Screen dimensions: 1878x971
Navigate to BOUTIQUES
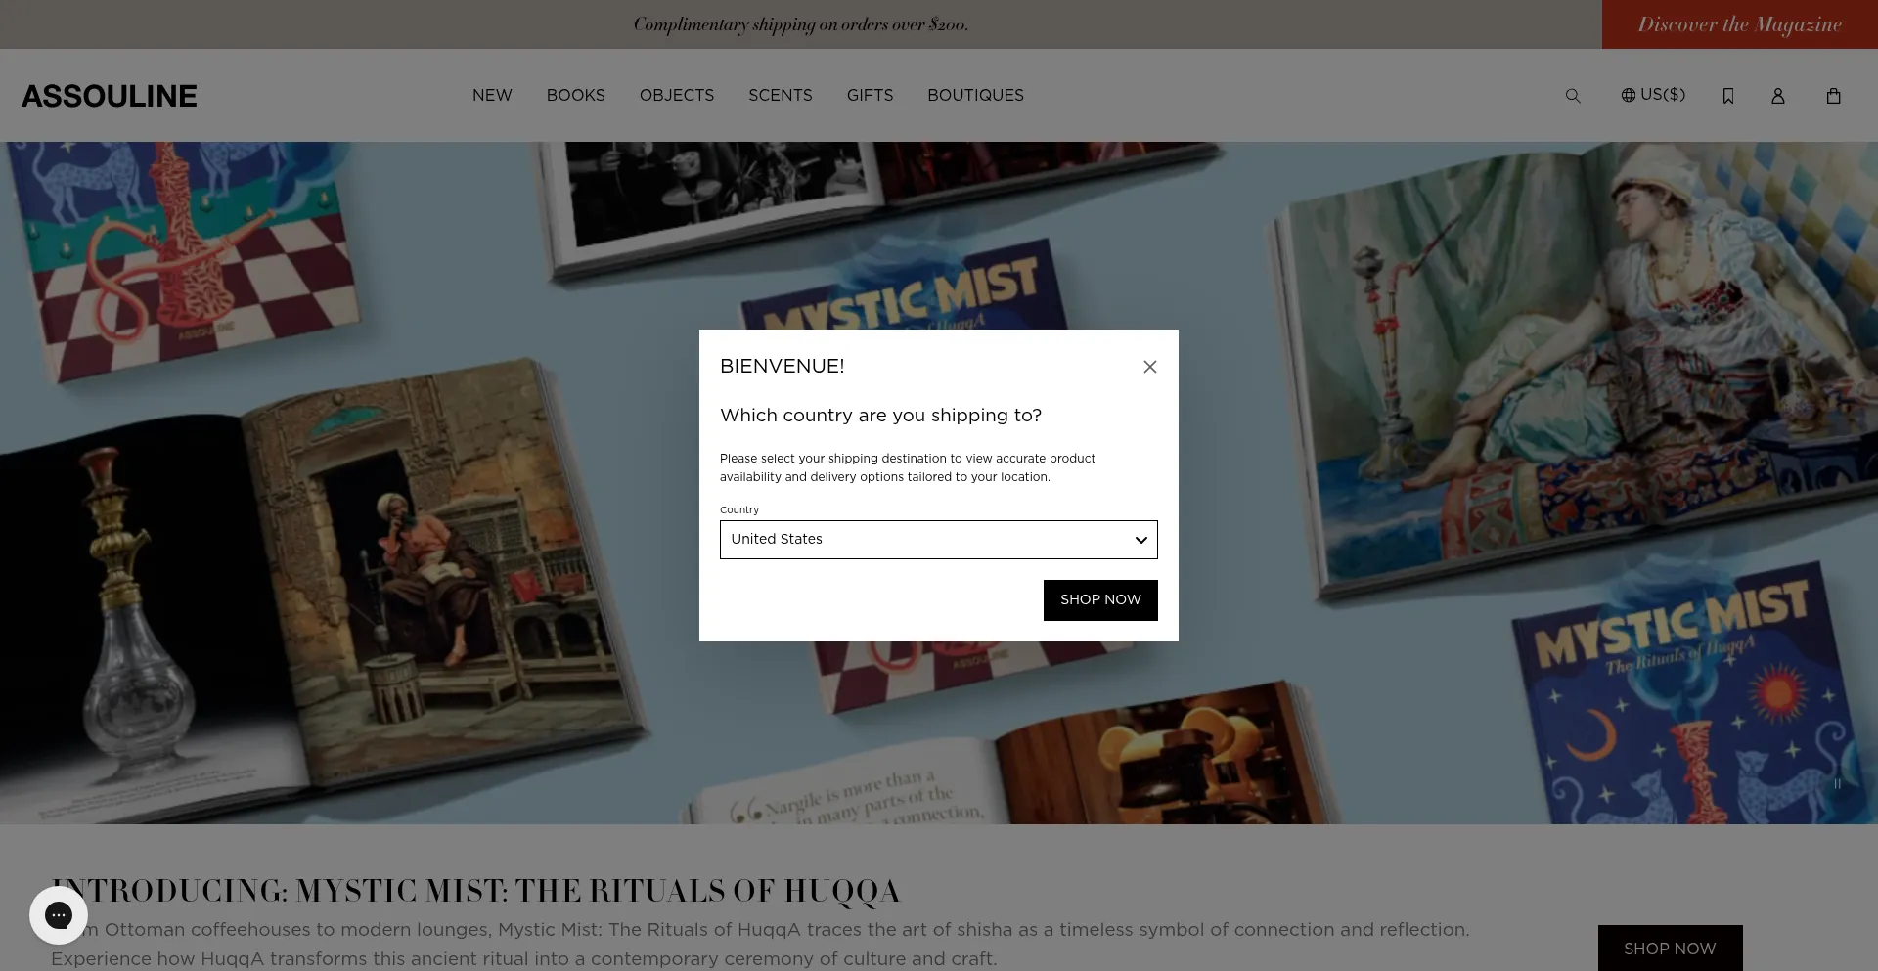pos(975,96)
